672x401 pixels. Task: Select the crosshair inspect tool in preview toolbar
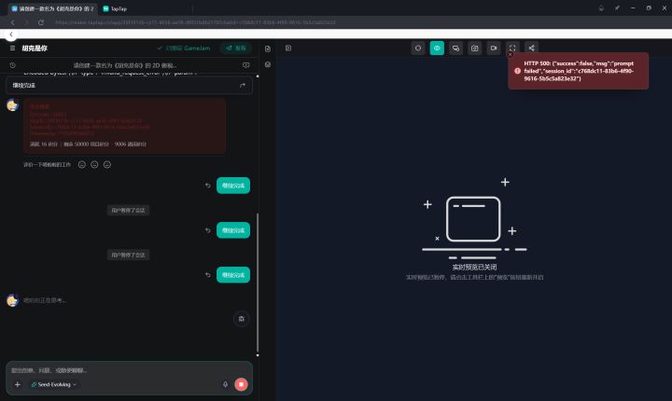tap(418, 48)
